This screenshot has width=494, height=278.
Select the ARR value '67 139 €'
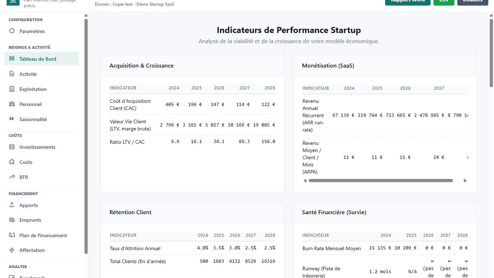click(x=343, y=115)
